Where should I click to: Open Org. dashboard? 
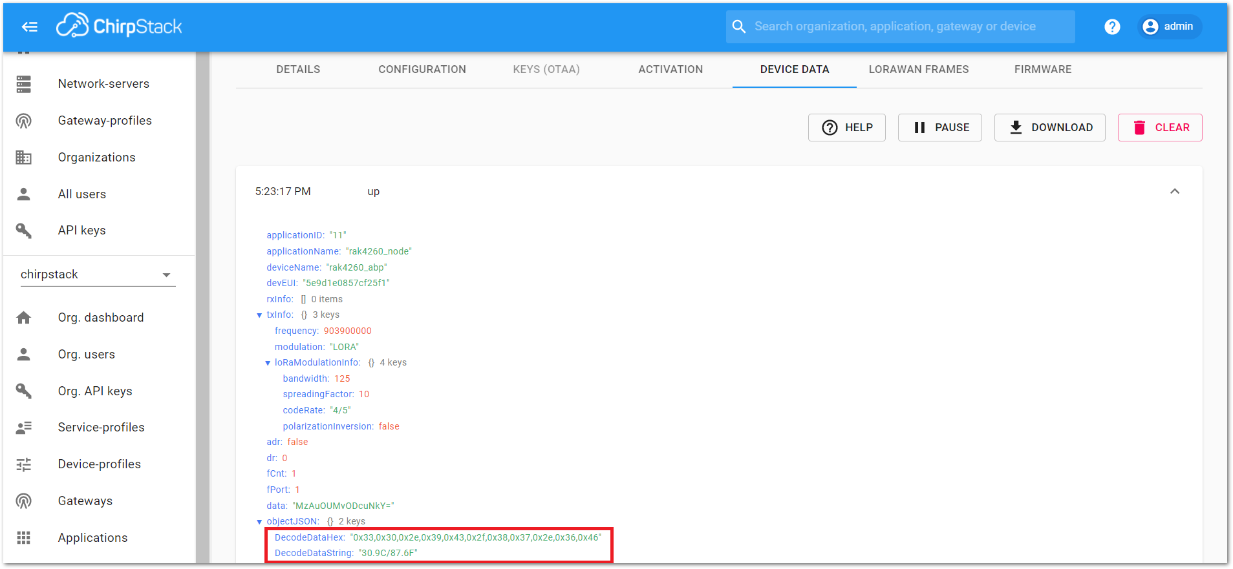pyautogui.click(x=101, y=318)
